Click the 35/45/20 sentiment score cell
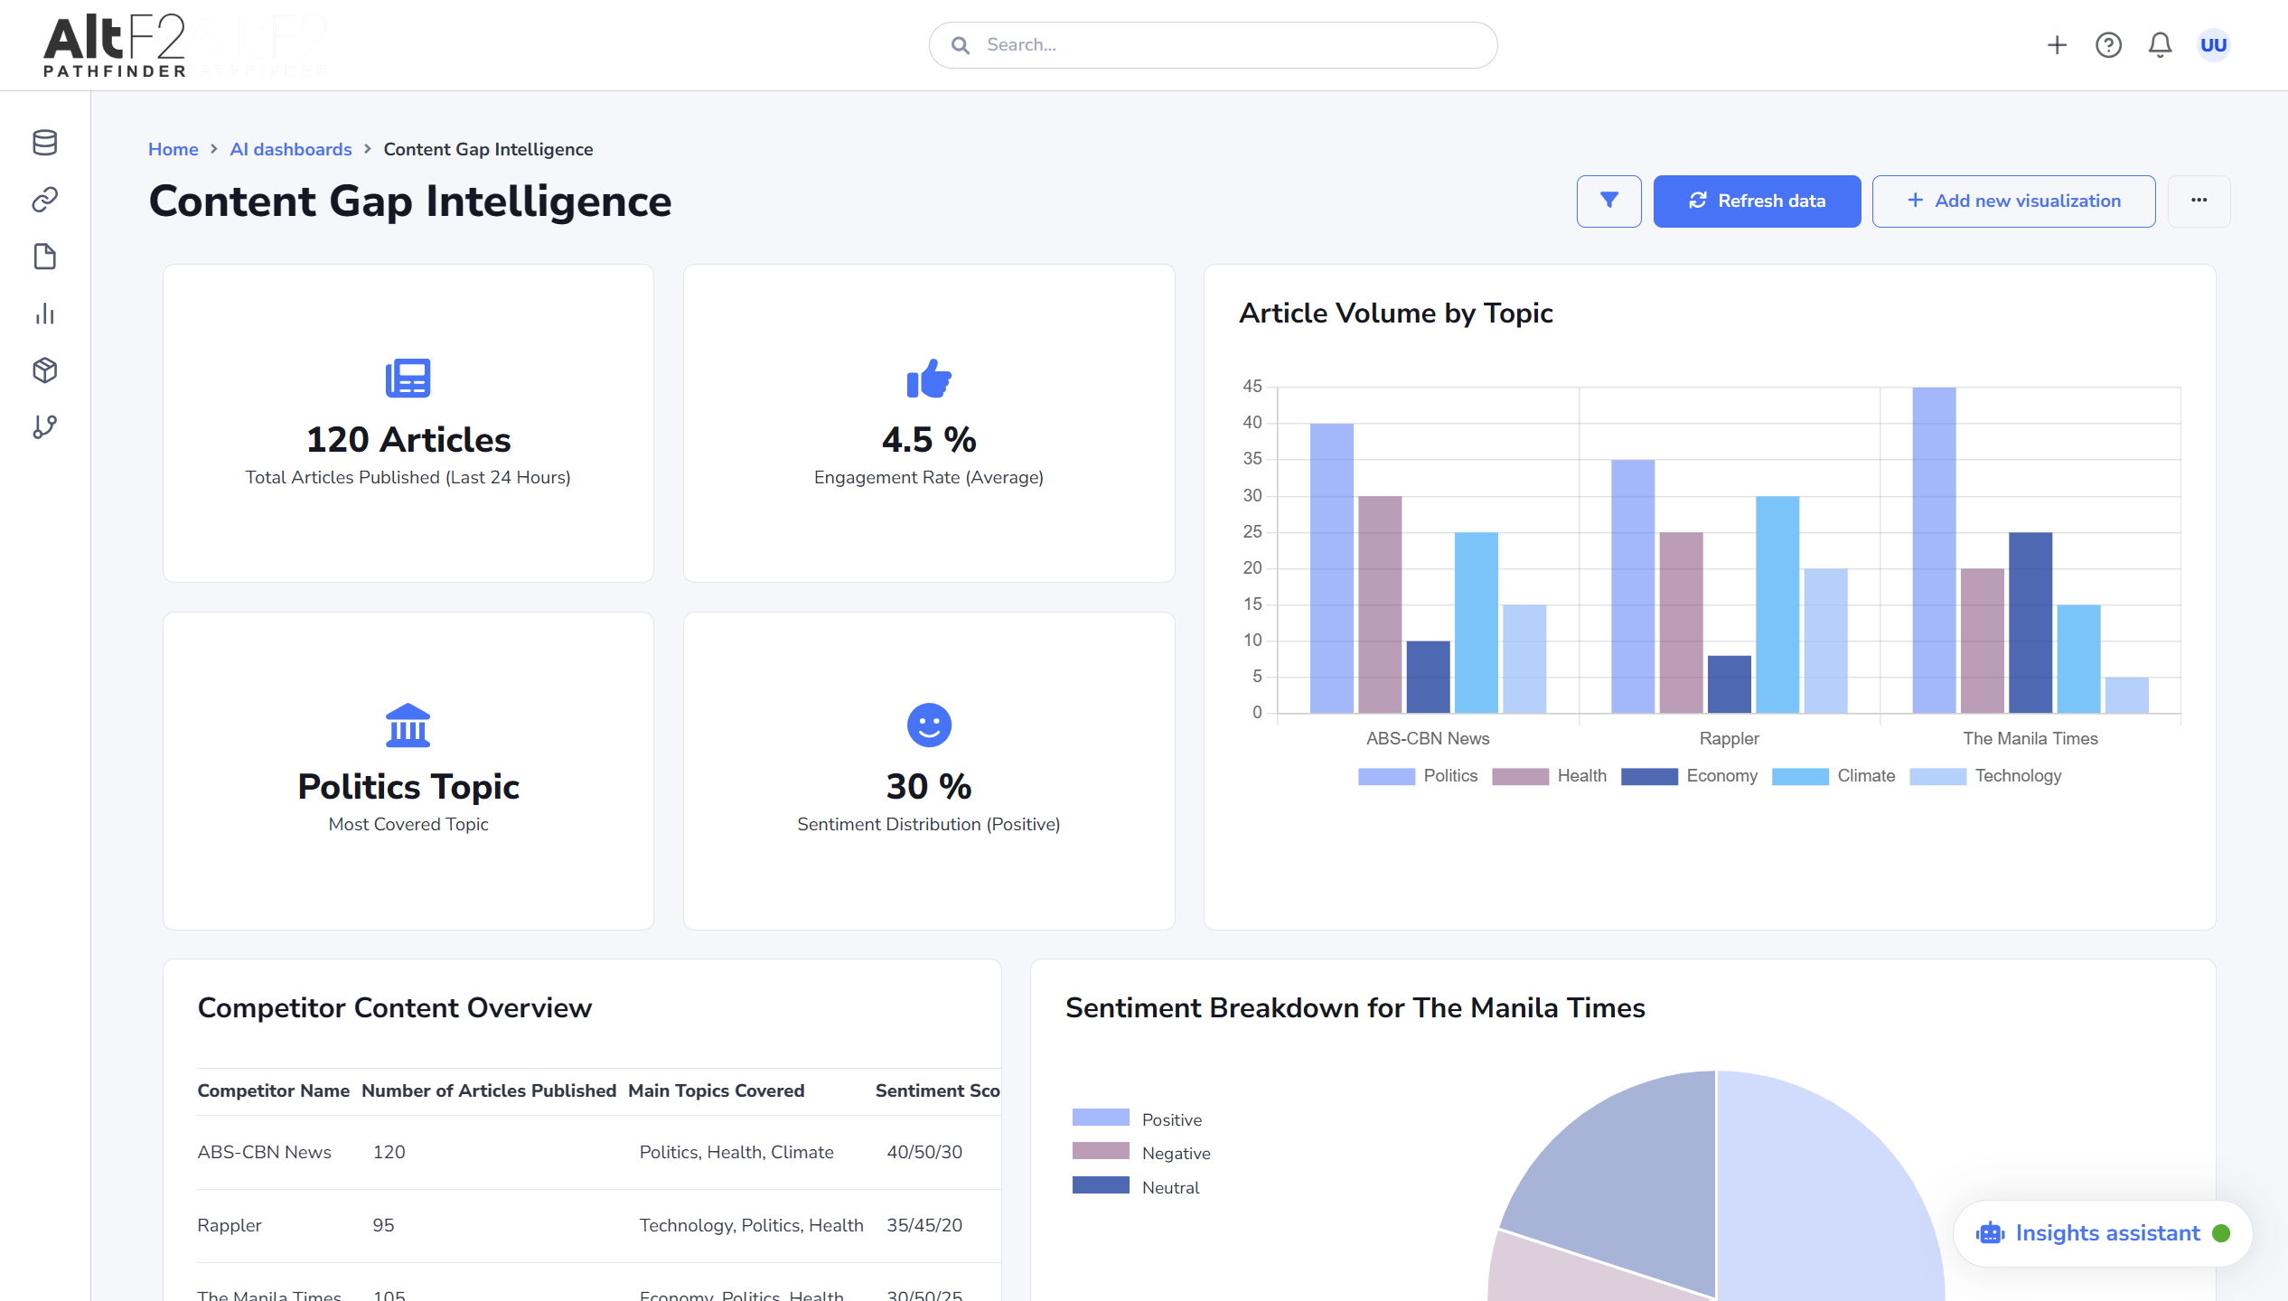2288x1301 pixels. click(x=924, y=1225)
